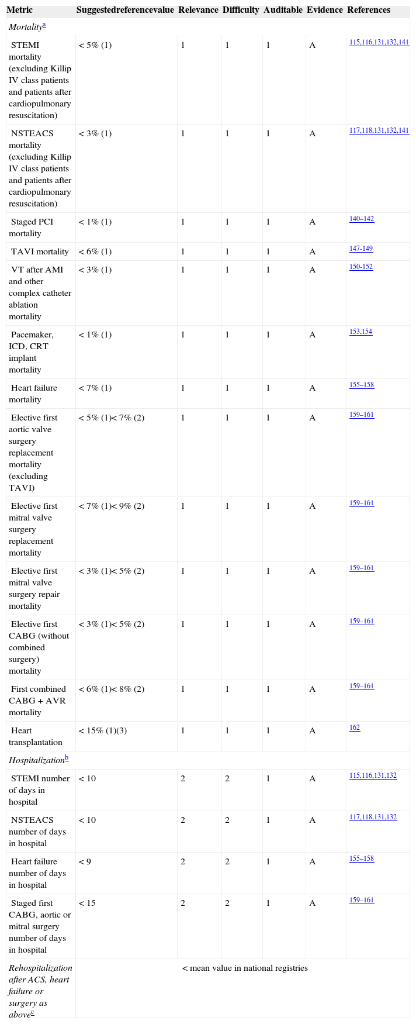
Task: Open footnote c after Rehospitalization row label
Action: pyautogui.click(x=32, y=1013)
